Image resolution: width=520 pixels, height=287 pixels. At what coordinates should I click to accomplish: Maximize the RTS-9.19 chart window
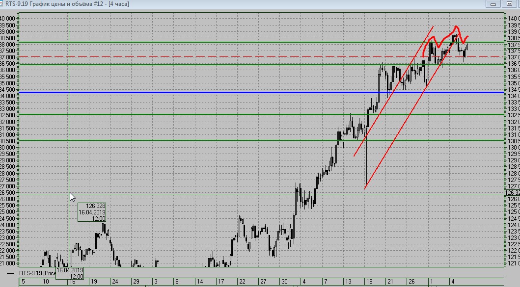click(509, 4)
